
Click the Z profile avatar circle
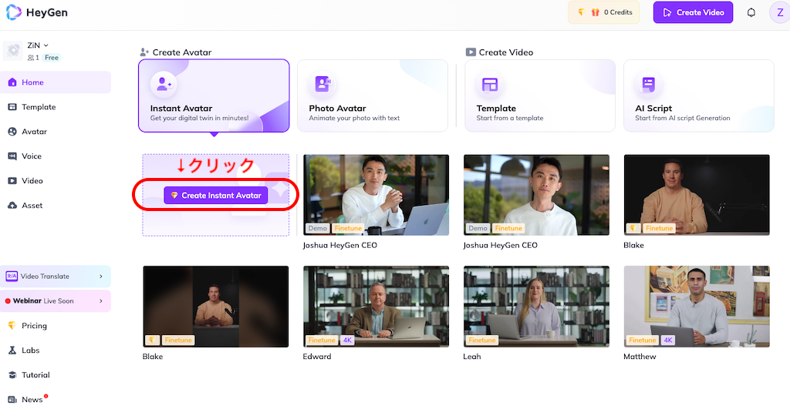click(779, 12)
